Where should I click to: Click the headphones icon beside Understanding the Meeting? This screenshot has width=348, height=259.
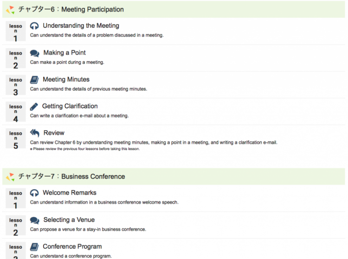(x=34, y=26)
